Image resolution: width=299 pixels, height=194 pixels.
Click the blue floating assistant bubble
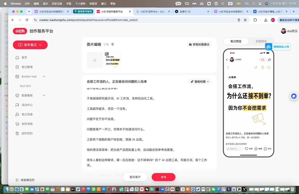[294, 96]
